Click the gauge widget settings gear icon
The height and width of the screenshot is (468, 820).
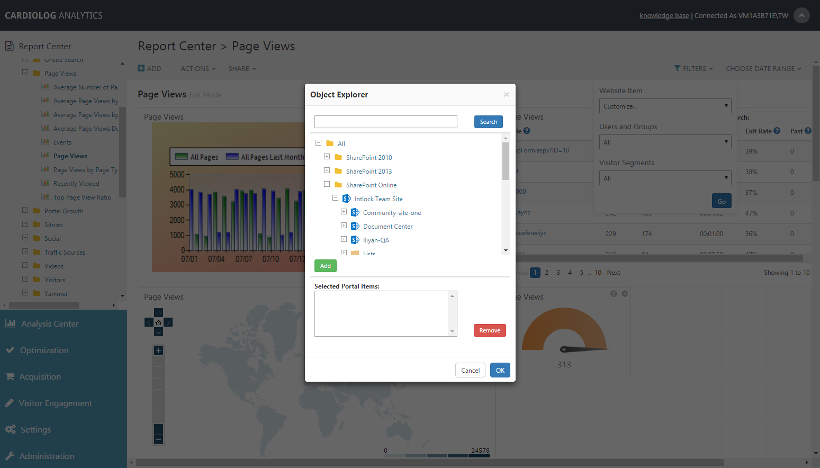[x=625, y=293]
